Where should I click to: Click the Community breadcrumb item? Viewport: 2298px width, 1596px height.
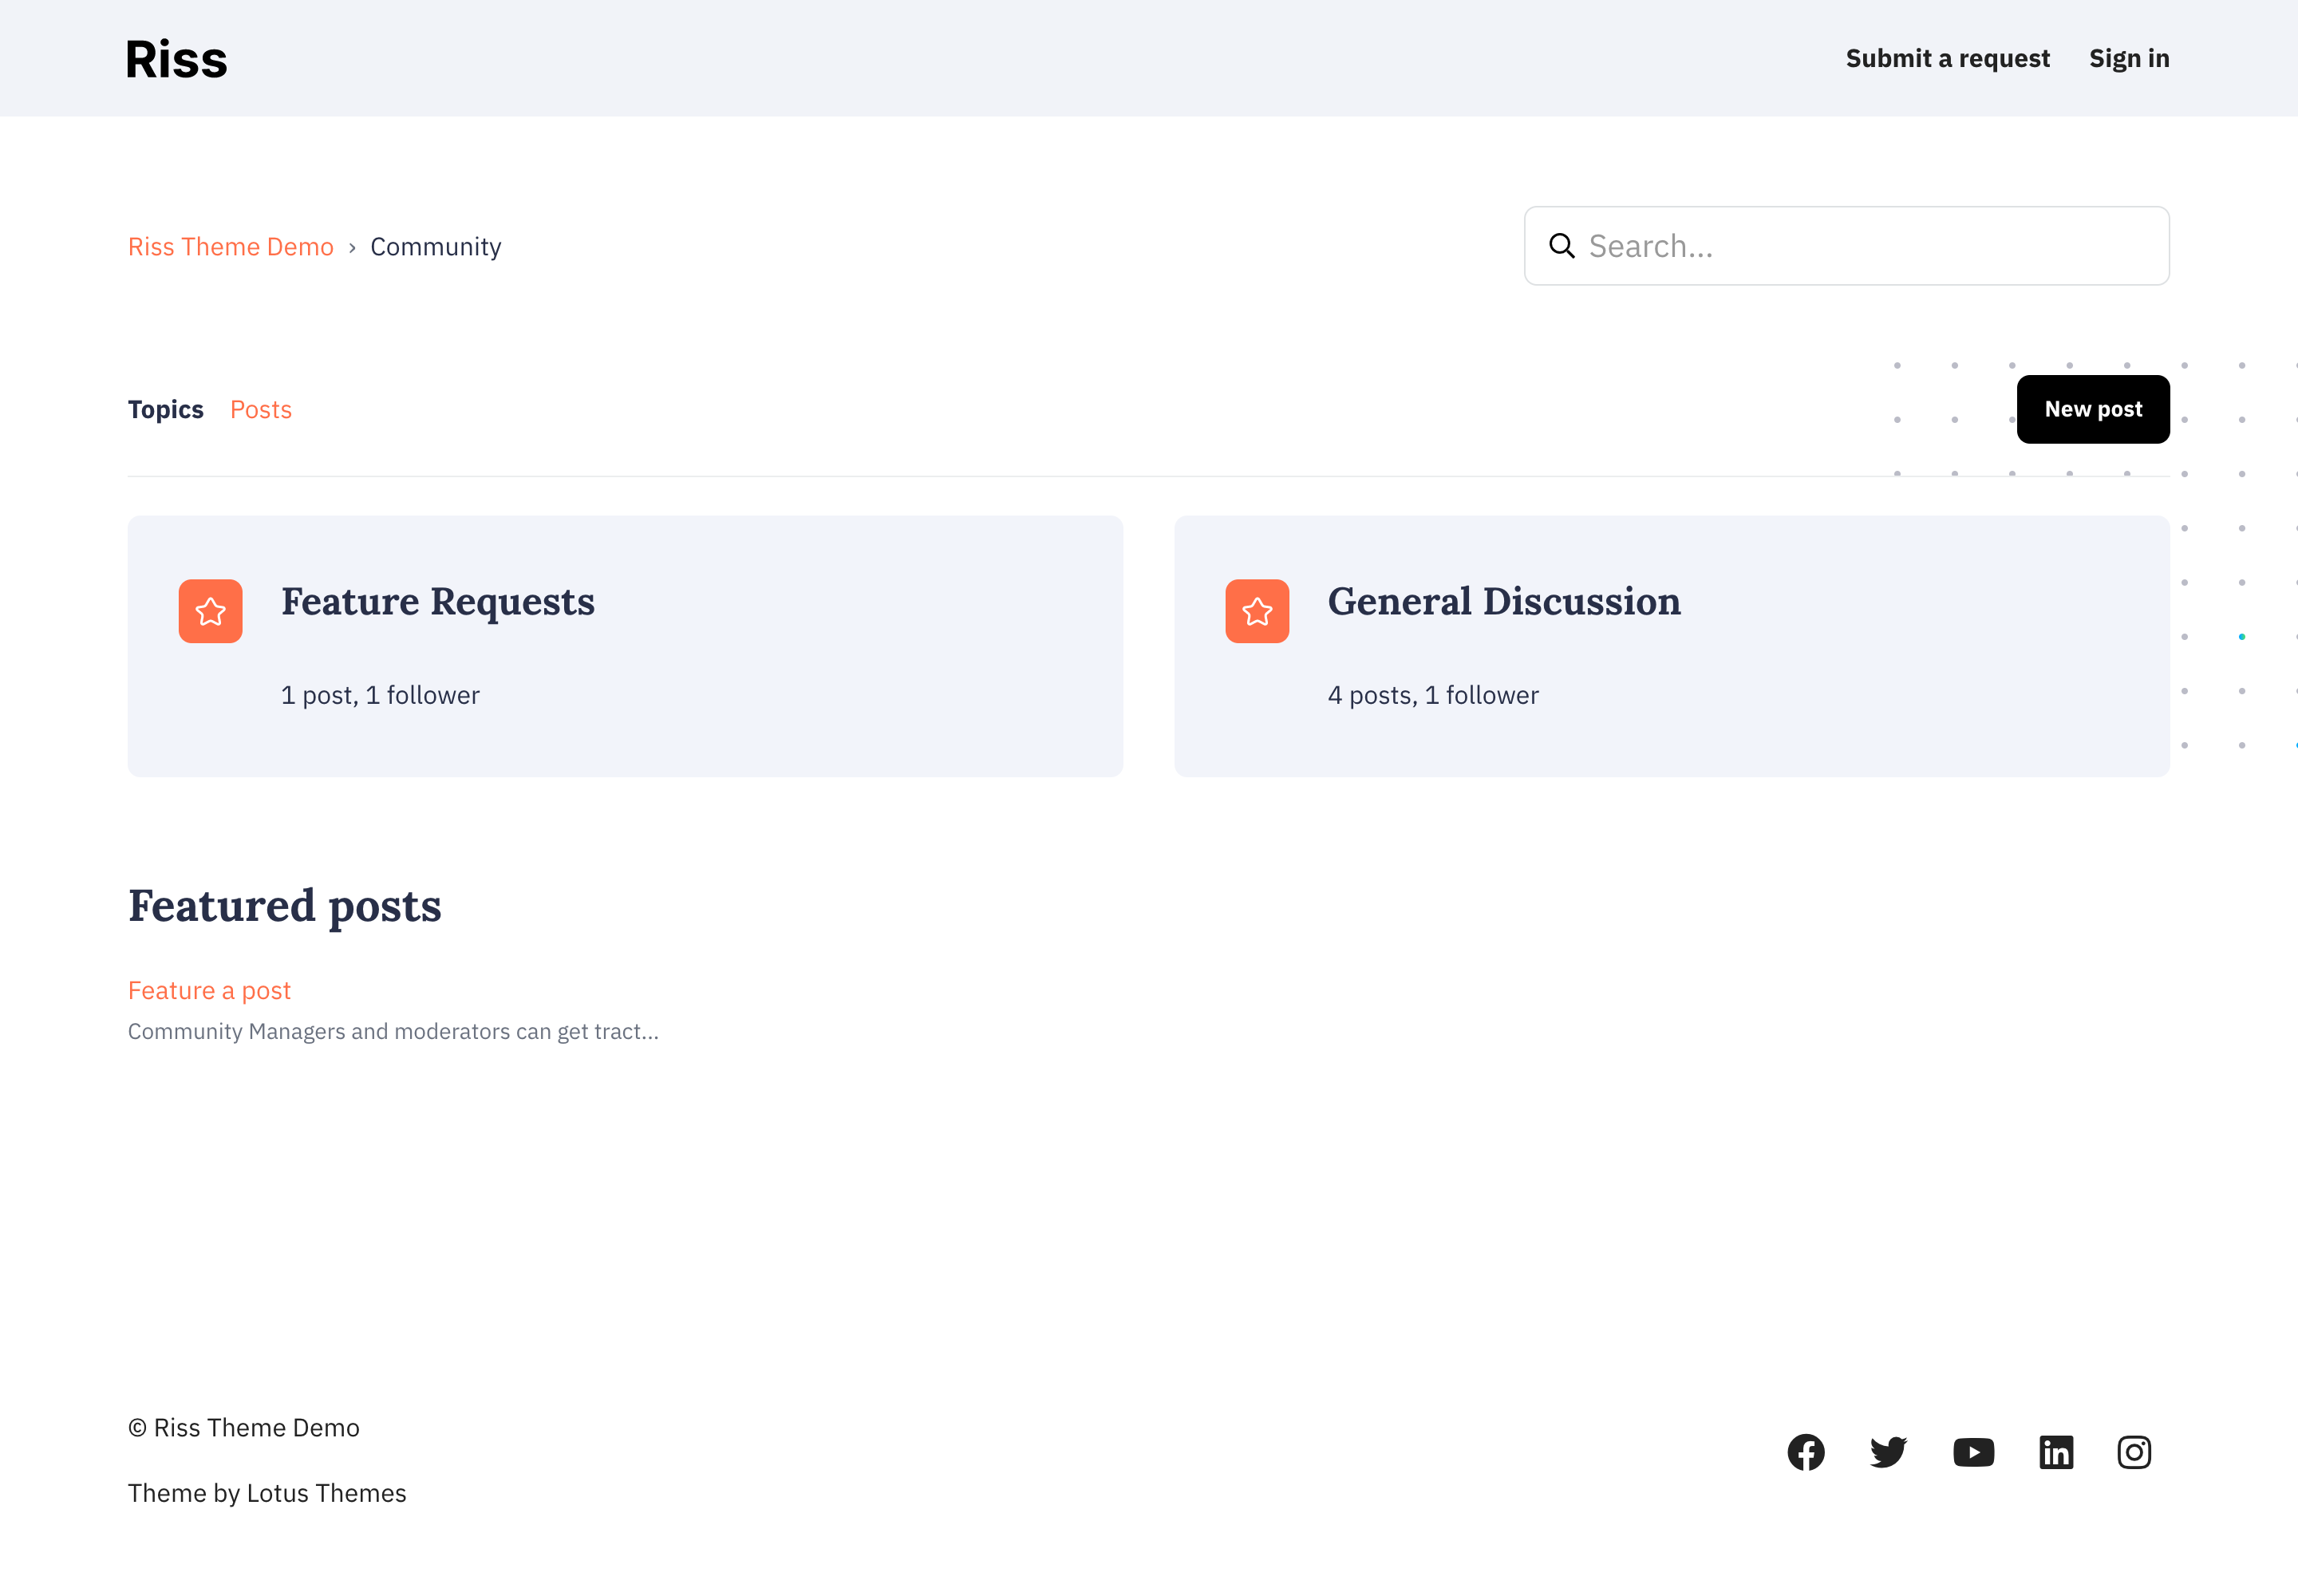tap(436, 247)
